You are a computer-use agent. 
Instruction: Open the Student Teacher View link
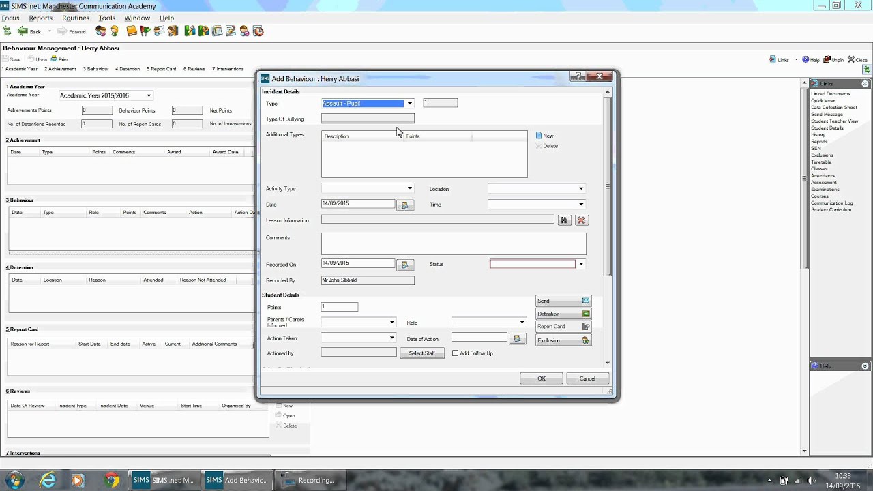coord(834,121)
